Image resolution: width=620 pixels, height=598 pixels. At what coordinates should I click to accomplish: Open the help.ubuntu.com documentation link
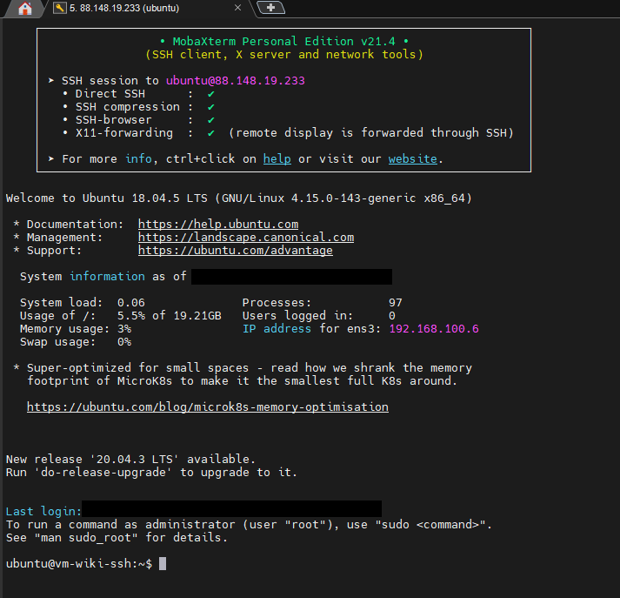tap(217, 225)
